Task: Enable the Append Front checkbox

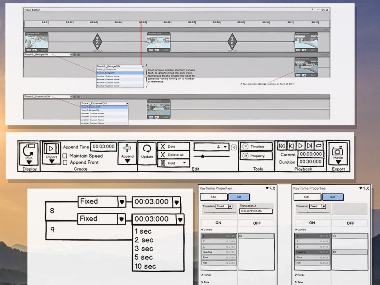Action: tap(65, 162)
